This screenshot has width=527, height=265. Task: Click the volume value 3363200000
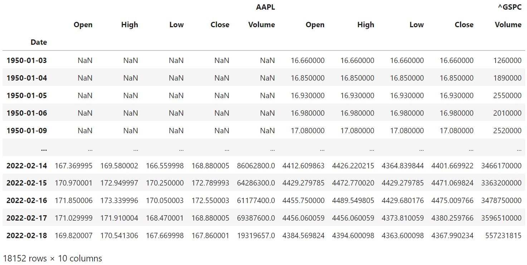[502, 183]
